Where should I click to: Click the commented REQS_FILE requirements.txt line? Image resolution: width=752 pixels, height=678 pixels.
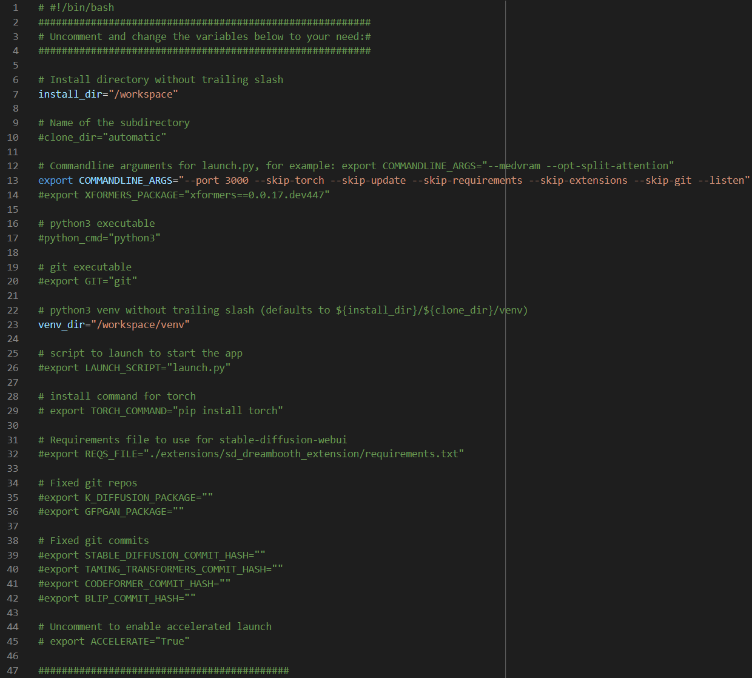click(251, 454)
